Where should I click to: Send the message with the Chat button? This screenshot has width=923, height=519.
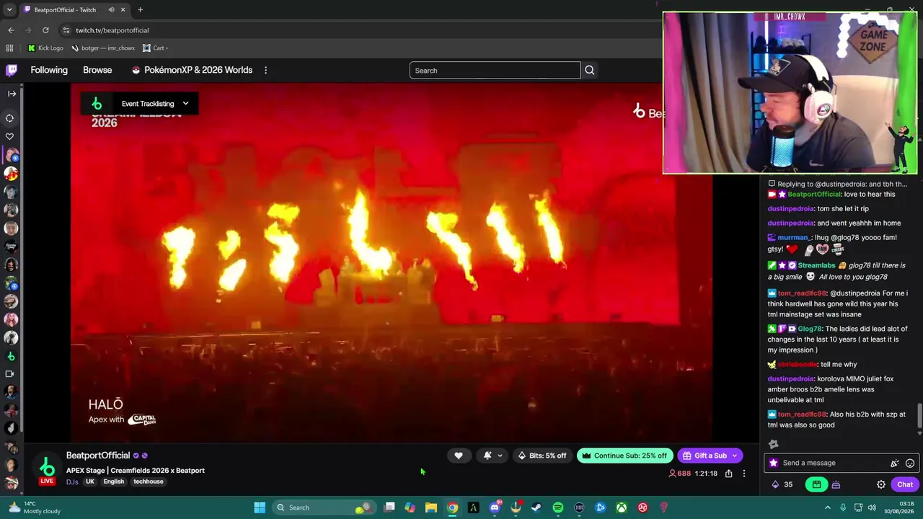coord(905,484)
